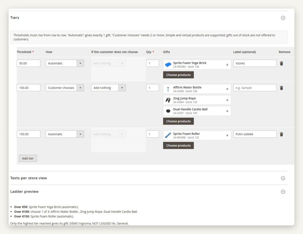This screenshot has height=234, width=303.
Task: Edit quantity field for Yoga Brick tier
Action: click(153, 63)
